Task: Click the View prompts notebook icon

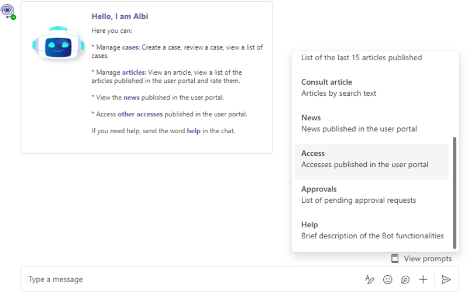Action: click(x=395, y=258)
